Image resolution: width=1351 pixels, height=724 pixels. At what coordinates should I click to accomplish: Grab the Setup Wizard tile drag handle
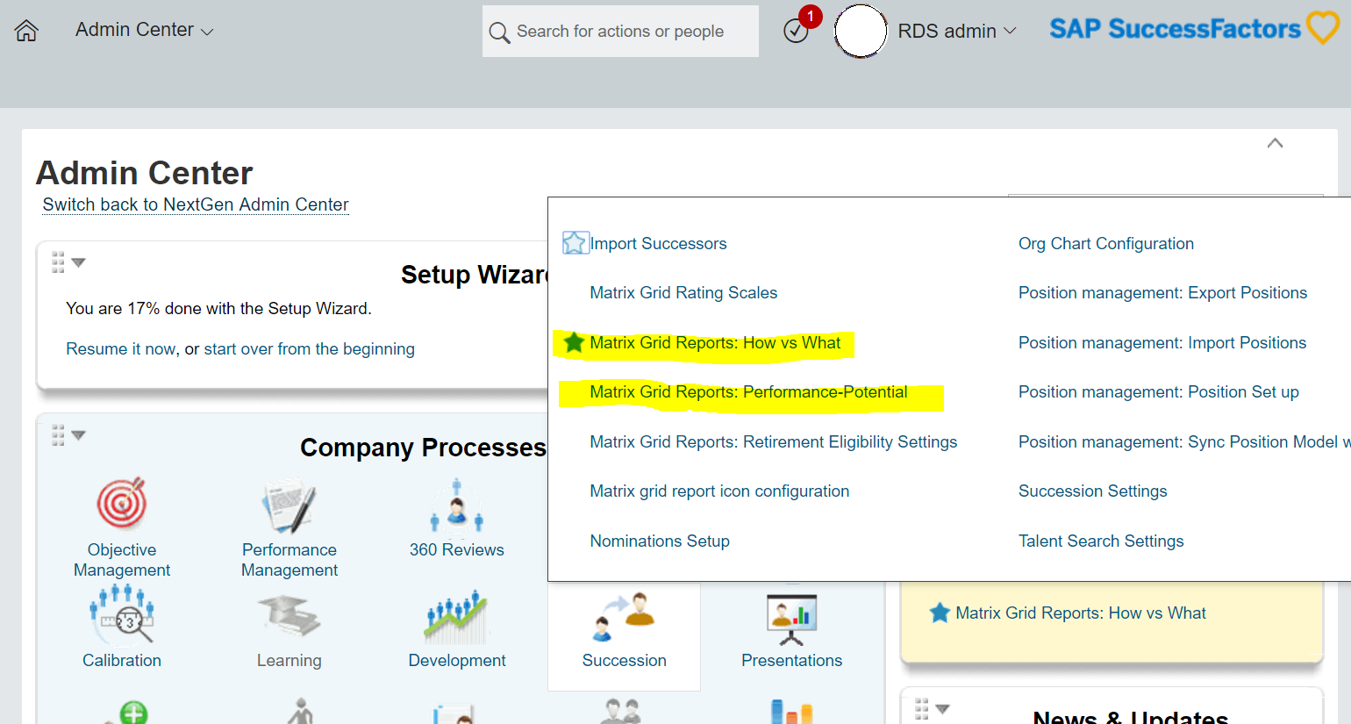(58, 262)
